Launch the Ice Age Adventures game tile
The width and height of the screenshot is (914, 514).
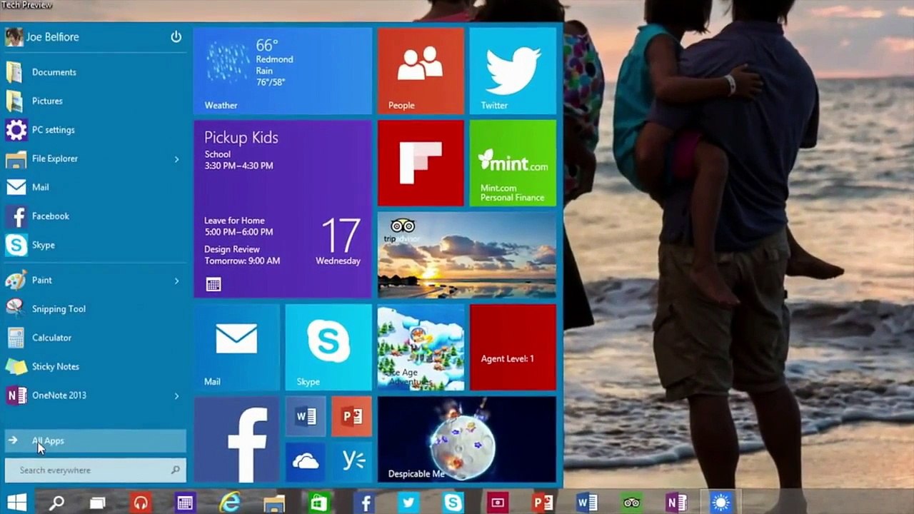(x=421, y=348)
